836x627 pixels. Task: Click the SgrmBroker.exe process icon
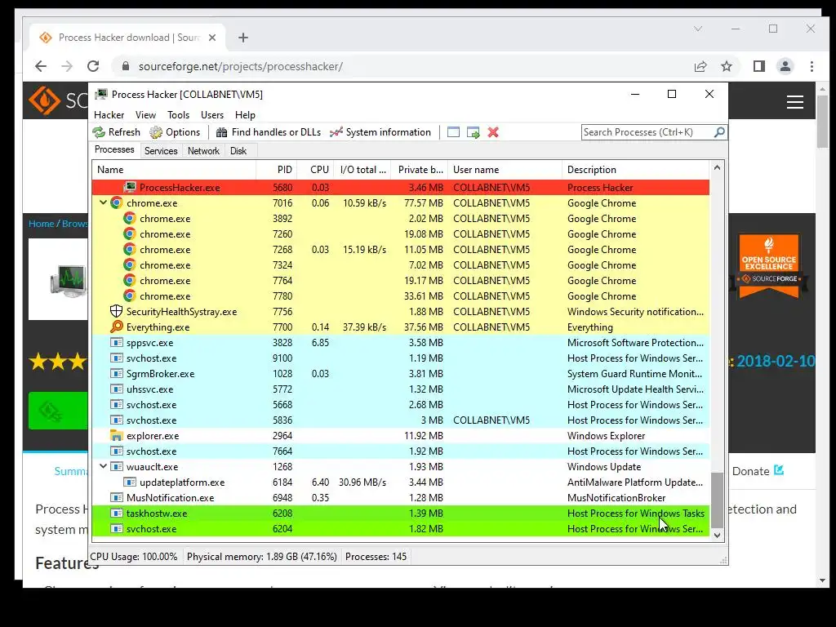pyautogui.click(x=116, y=373)
